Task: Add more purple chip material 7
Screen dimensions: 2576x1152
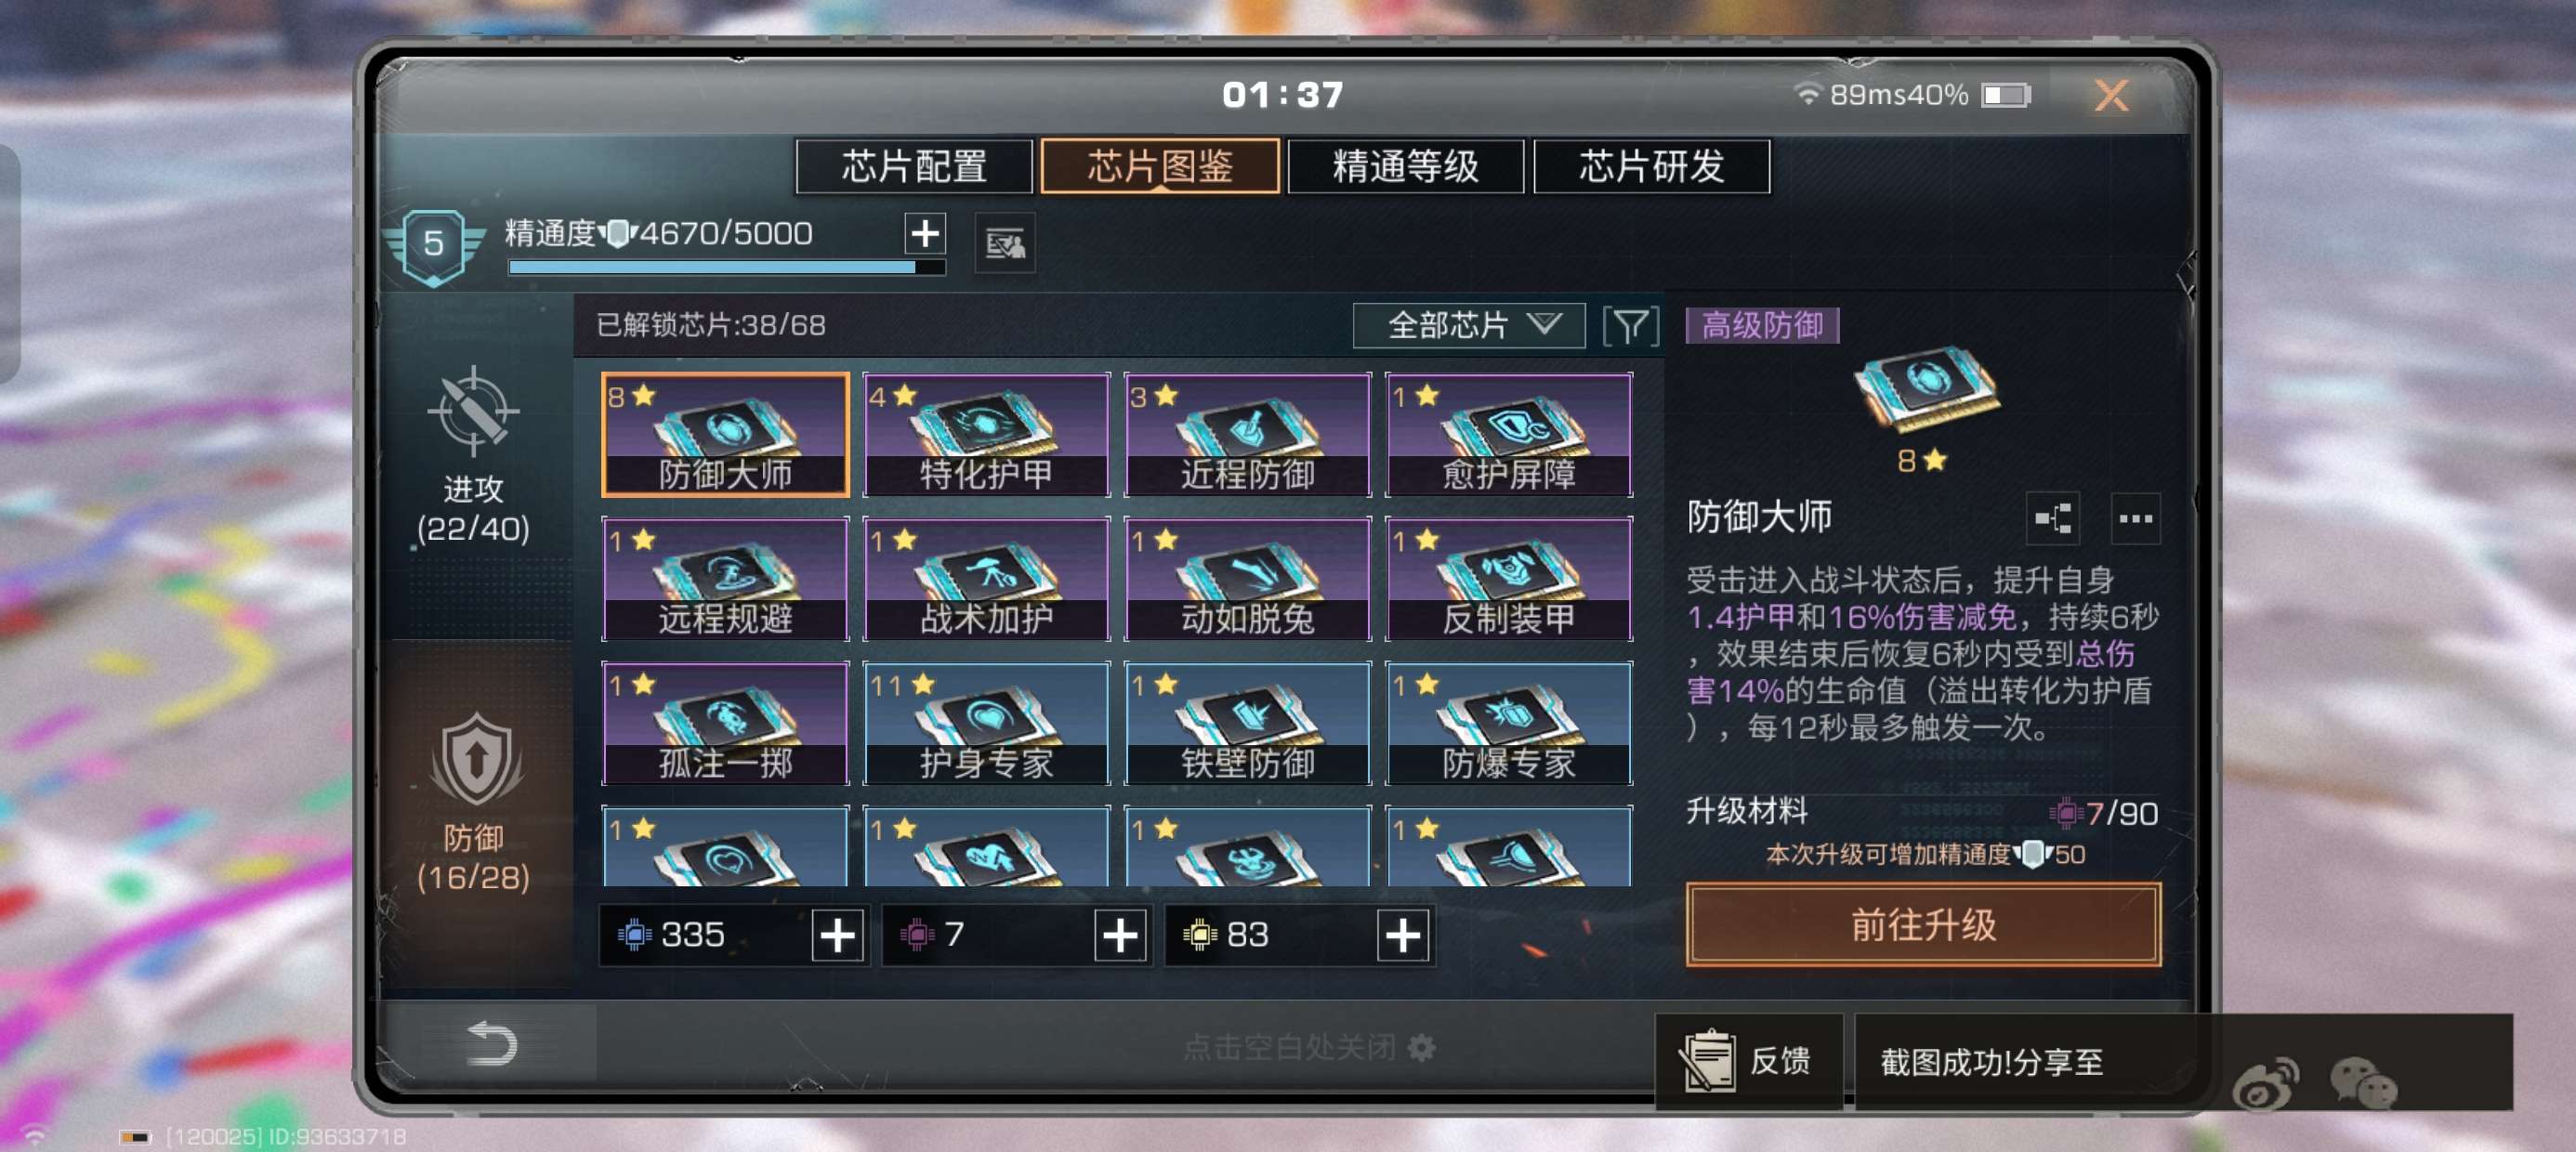Action: coord(1119,936)
